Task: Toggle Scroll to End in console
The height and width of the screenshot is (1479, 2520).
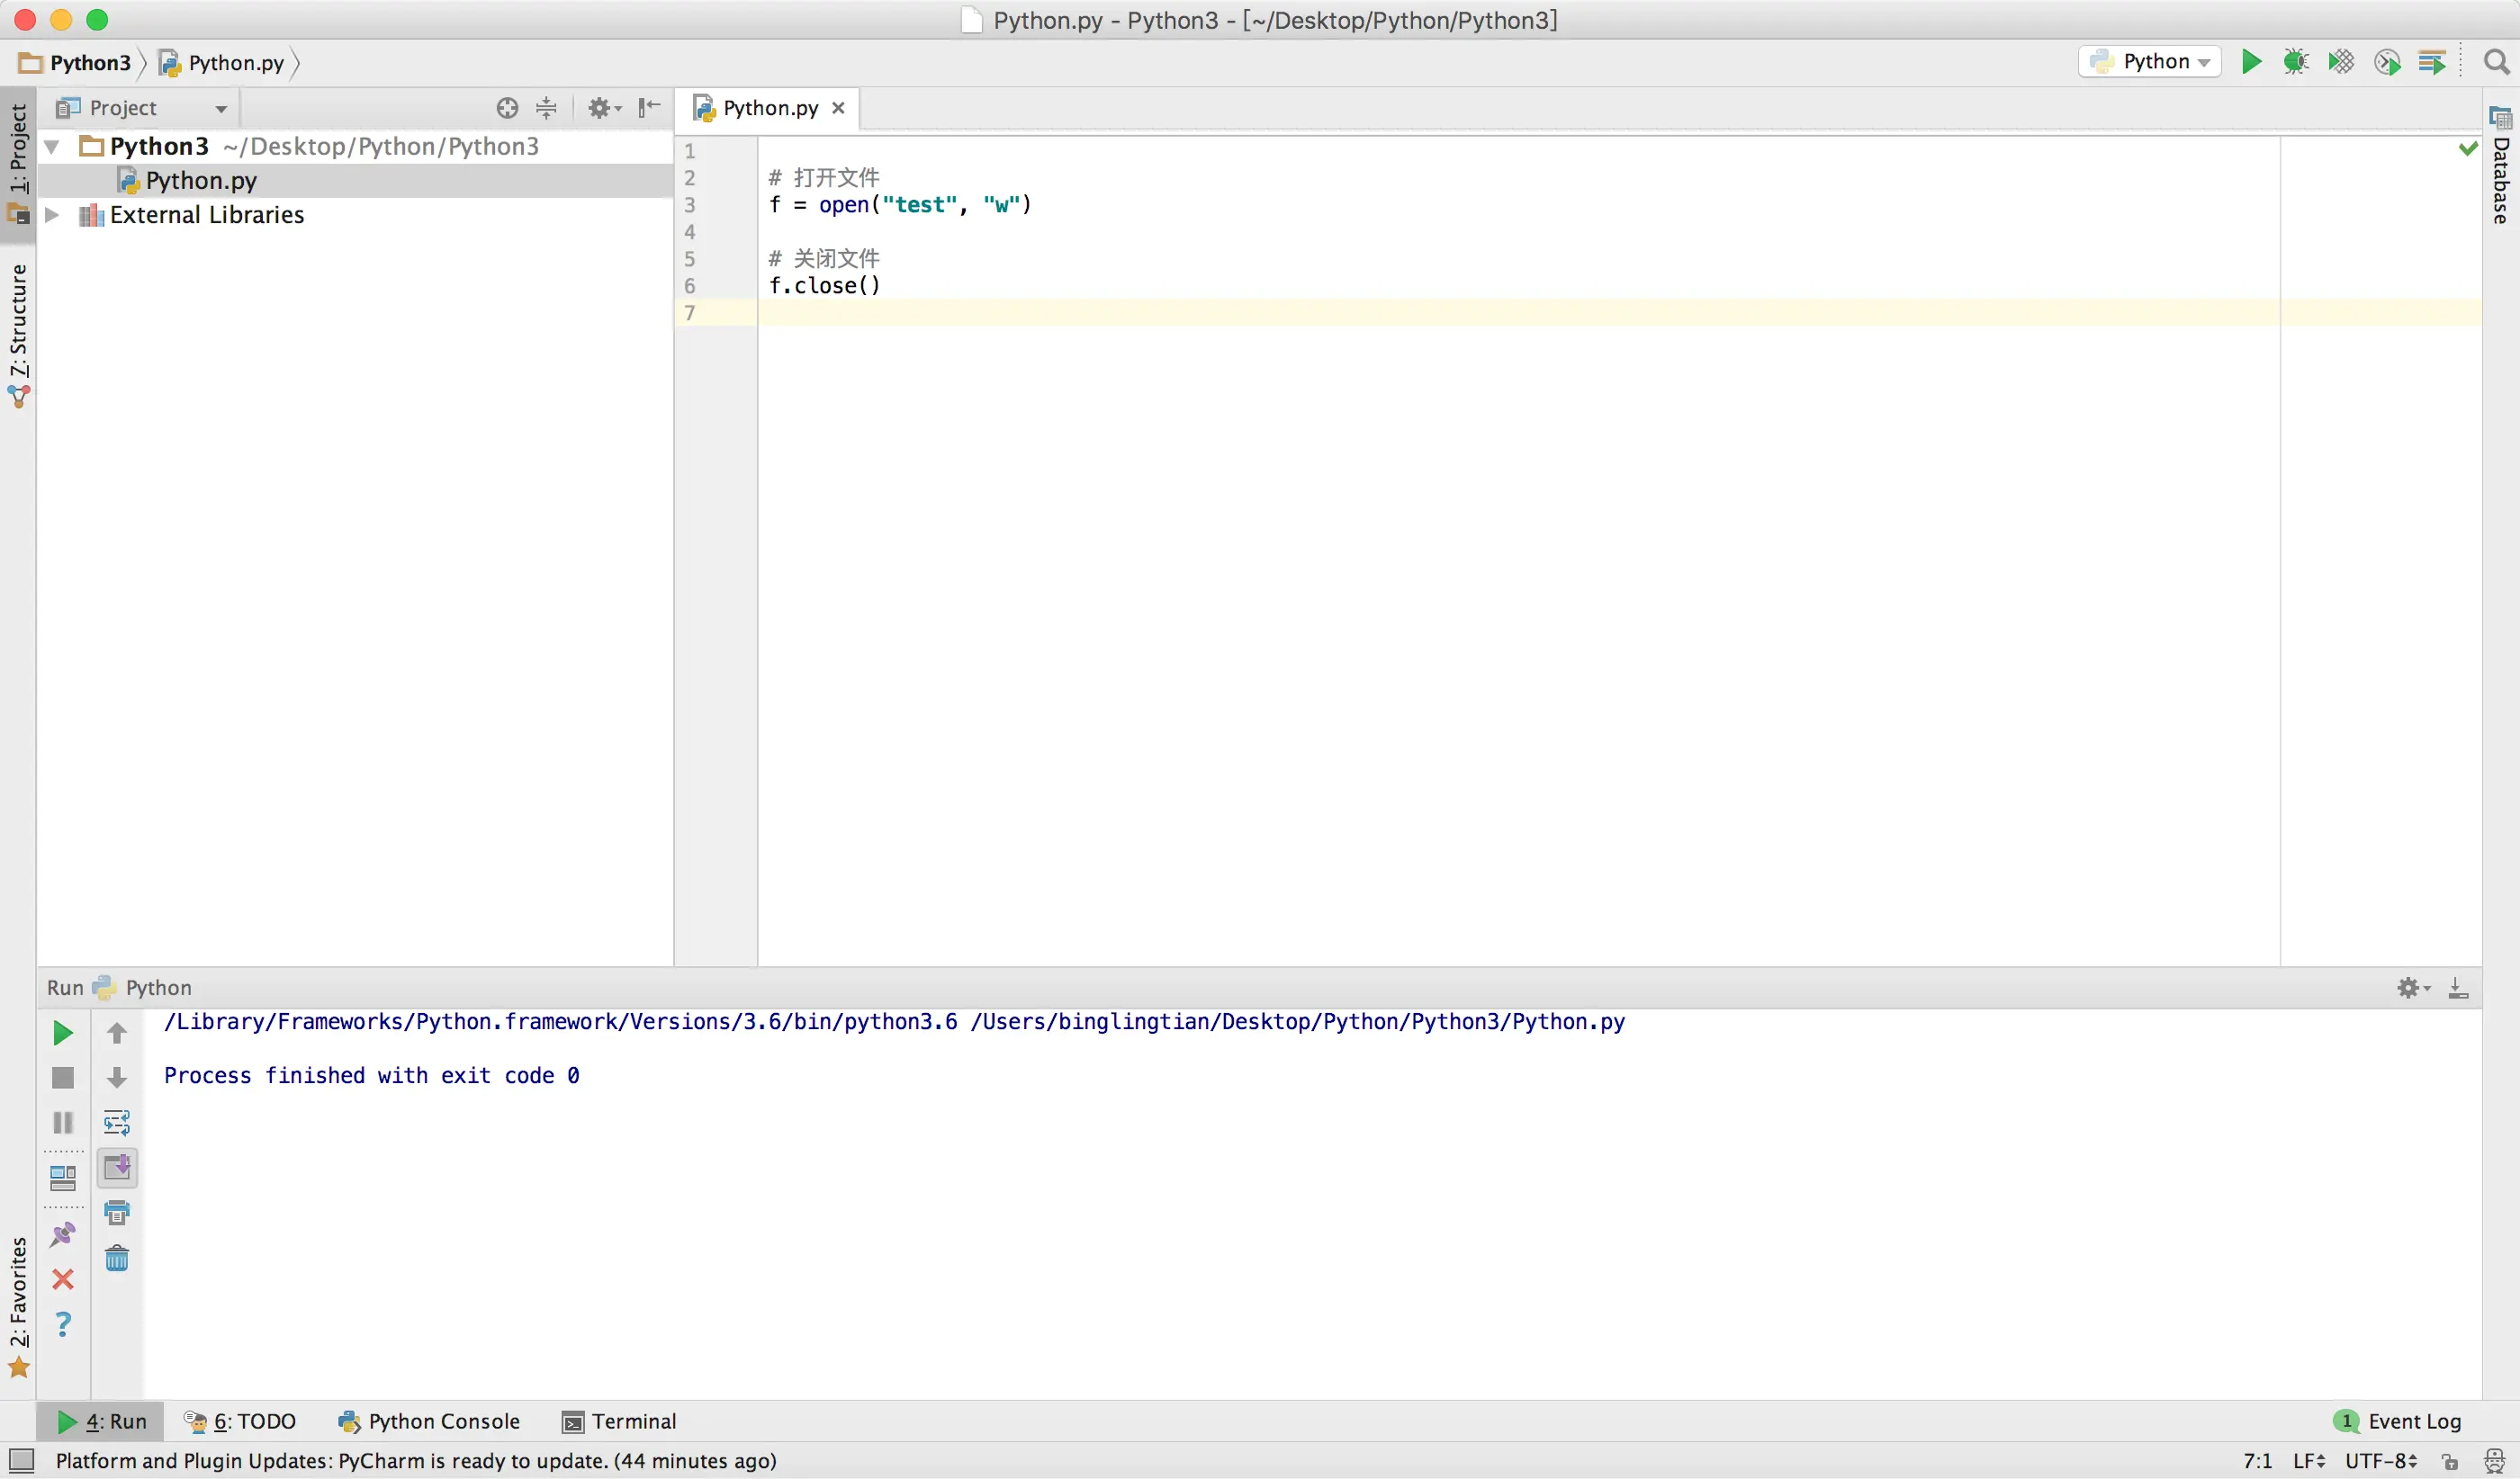Action: pyautogui.click(x=117, y=1167)
